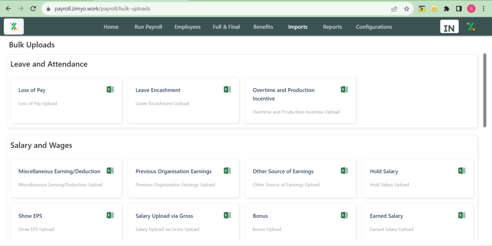
Task: Open the Benefits menu
Action: tap(263, 27)
